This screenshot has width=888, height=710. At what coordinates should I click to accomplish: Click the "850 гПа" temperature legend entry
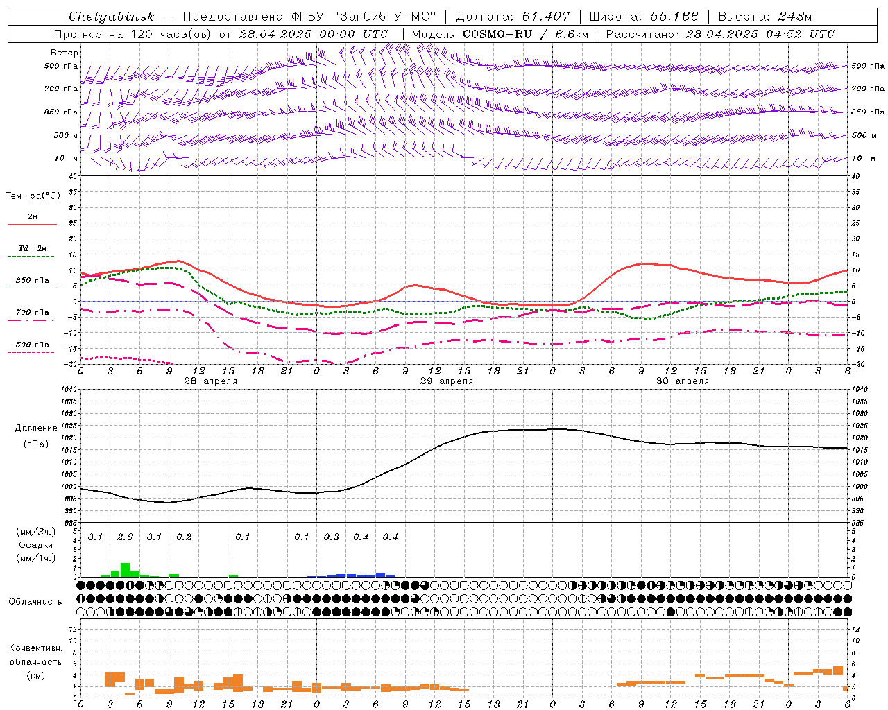(x=33, y=281)
